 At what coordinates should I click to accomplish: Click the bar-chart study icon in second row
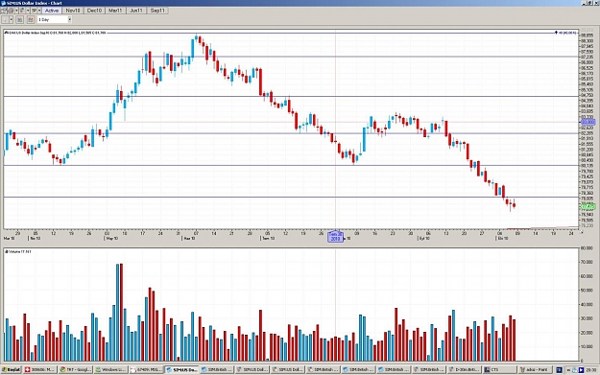pos(20,19)
